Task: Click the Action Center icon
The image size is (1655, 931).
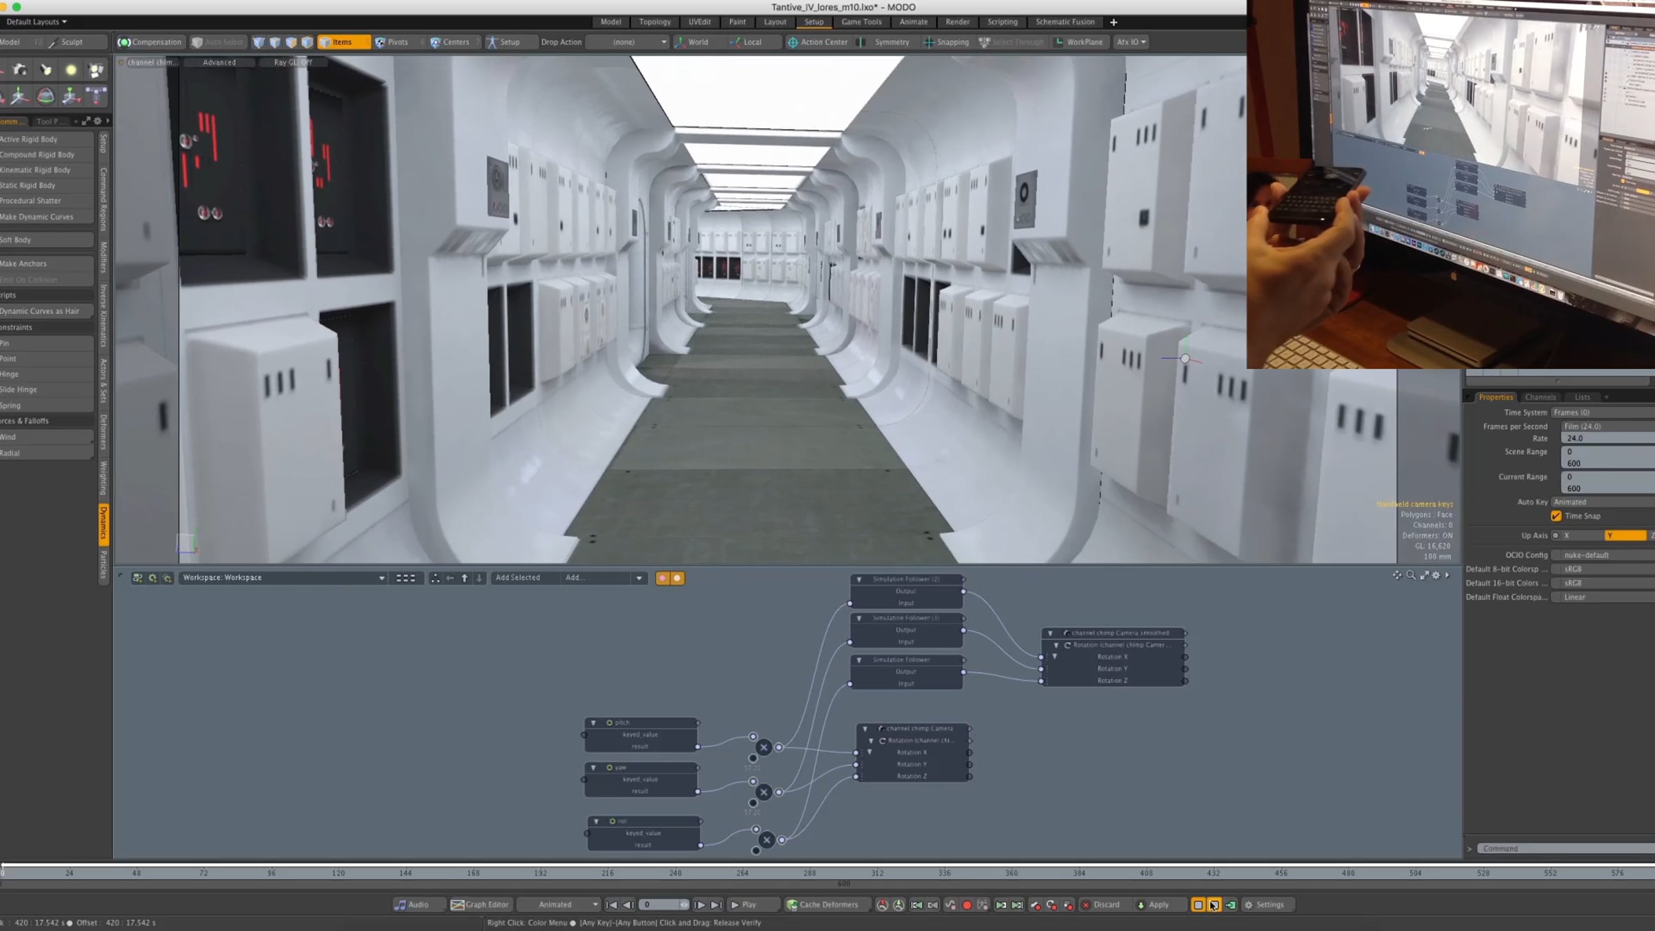Action: [793, 42]
